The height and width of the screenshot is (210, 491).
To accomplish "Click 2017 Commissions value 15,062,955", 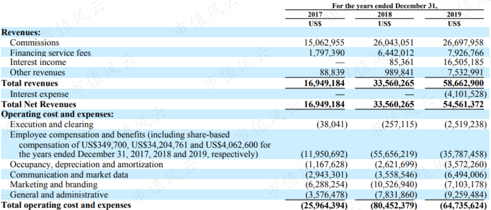I will [x=324, y=42].
